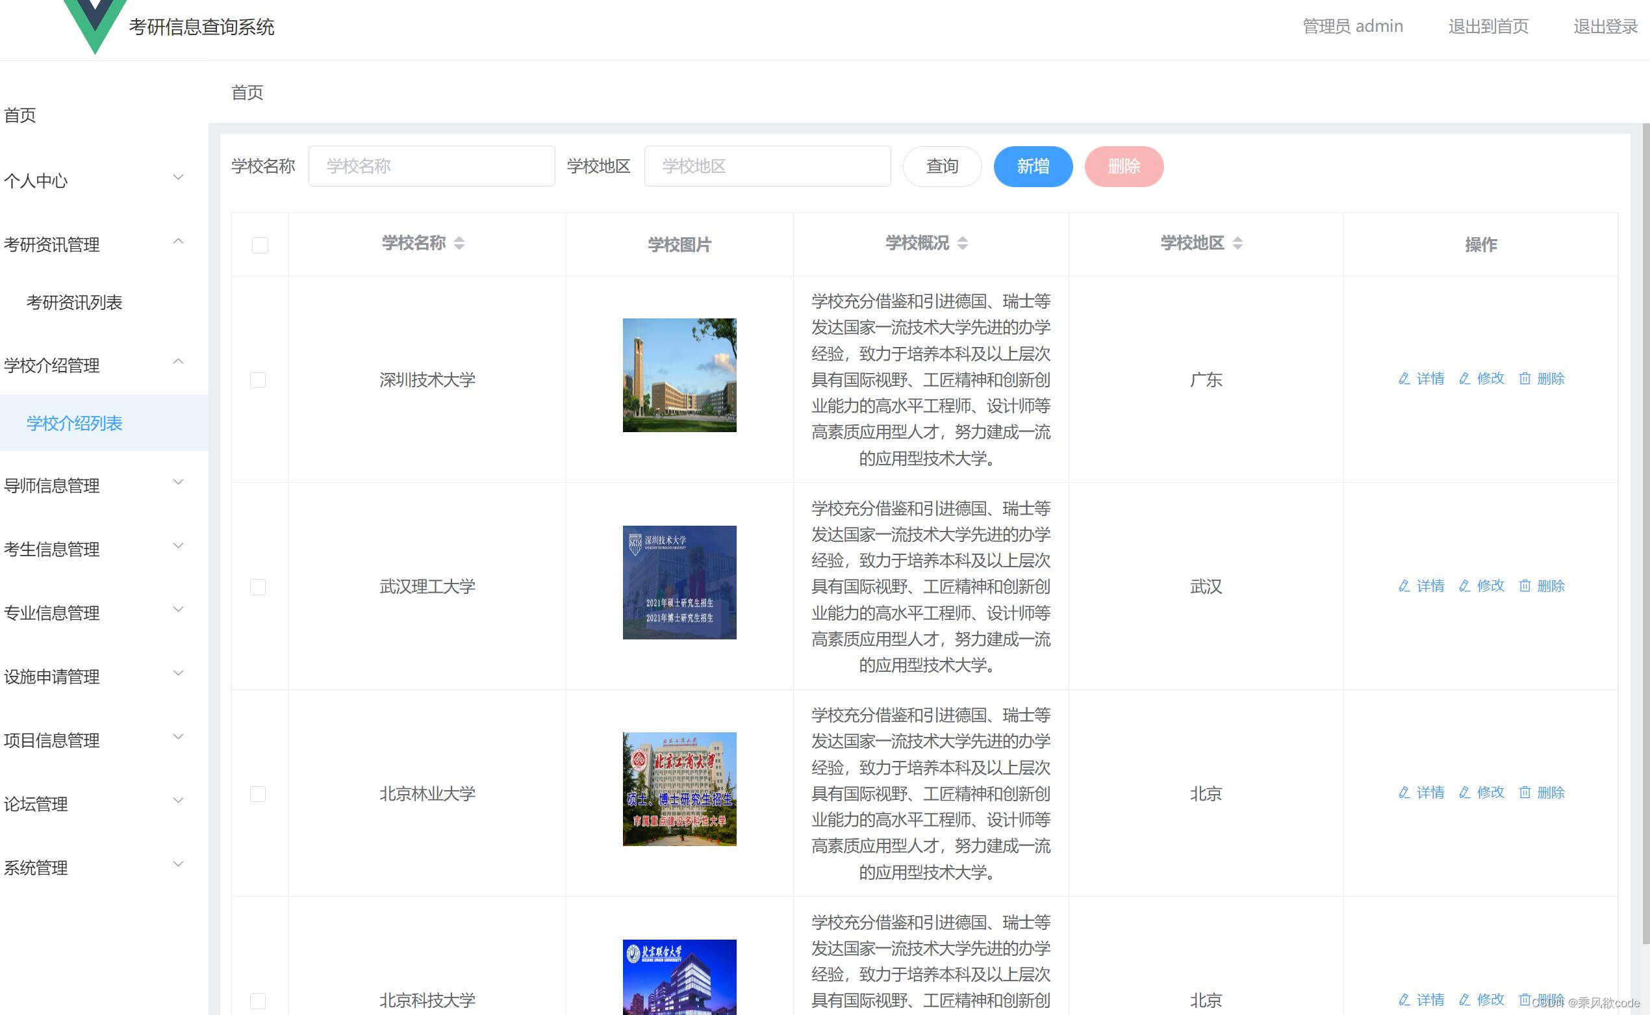Sort the table by 学校名称 column

(459, 244)
